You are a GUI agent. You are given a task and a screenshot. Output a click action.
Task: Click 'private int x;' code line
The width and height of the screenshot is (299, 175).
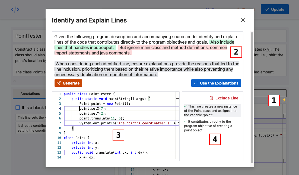click(85, 143)
